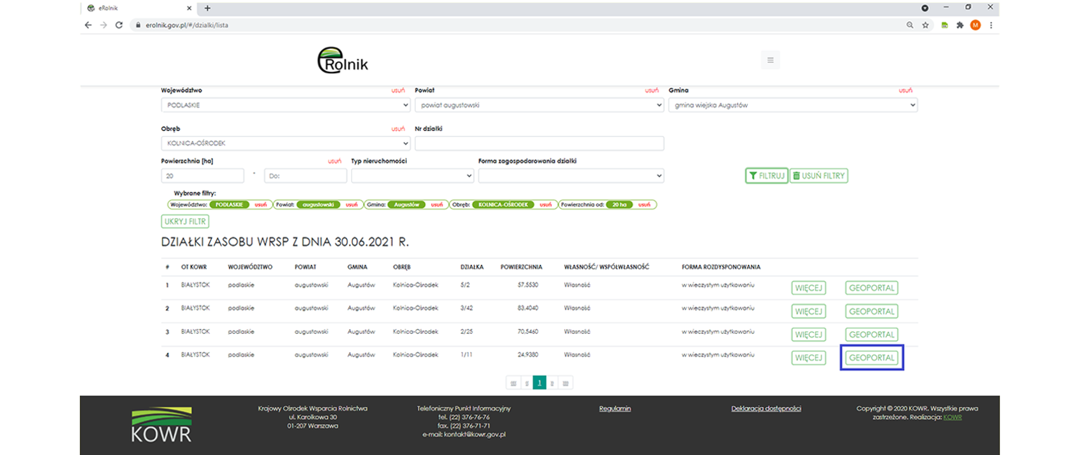Open a new browser tab

(x=207, y=8)
